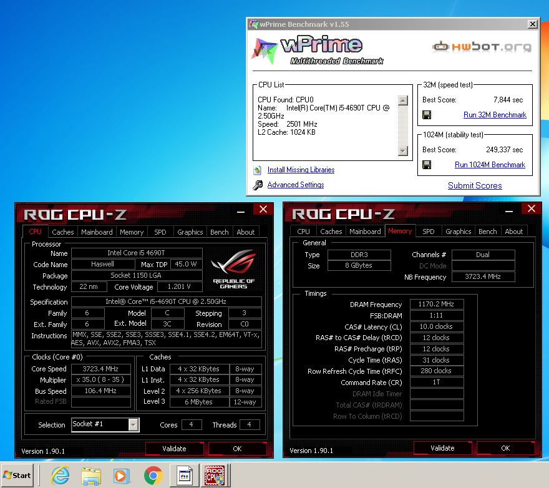Screen dimensions: 549x488
Task: Click Validate button in left CPU-Z
Action: [x=174, y=449]
